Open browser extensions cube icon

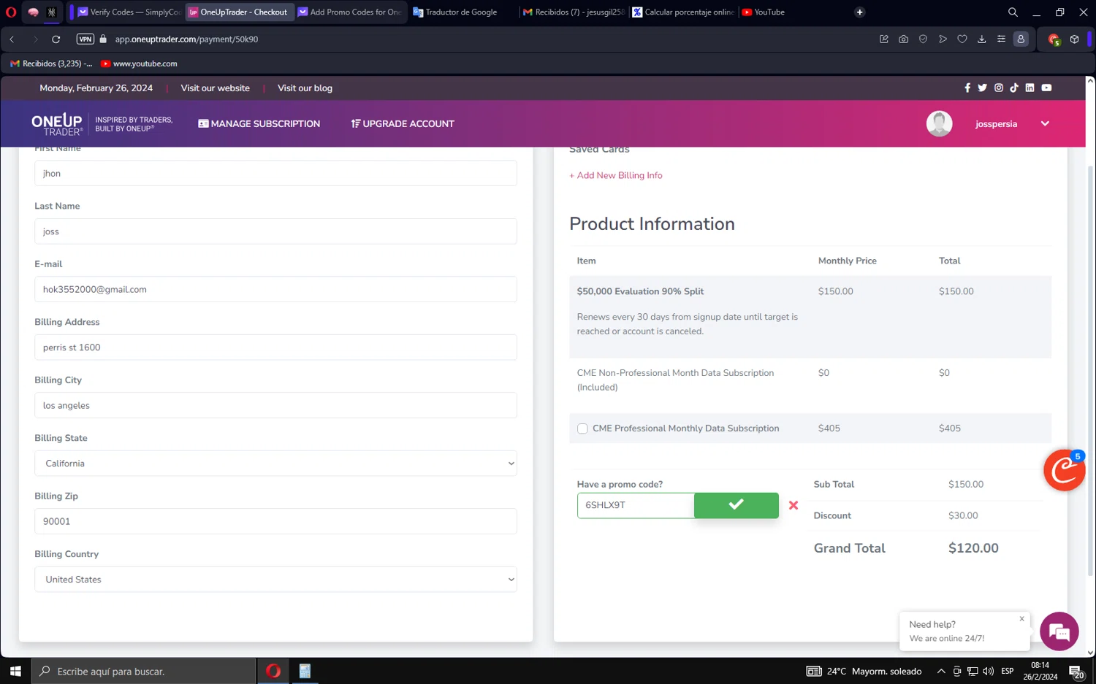coord(1075,39)
